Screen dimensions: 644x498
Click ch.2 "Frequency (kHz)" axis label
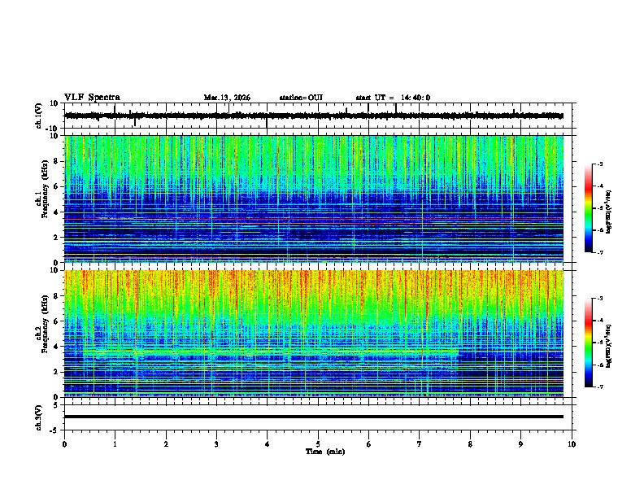click(x=45, y=323)
